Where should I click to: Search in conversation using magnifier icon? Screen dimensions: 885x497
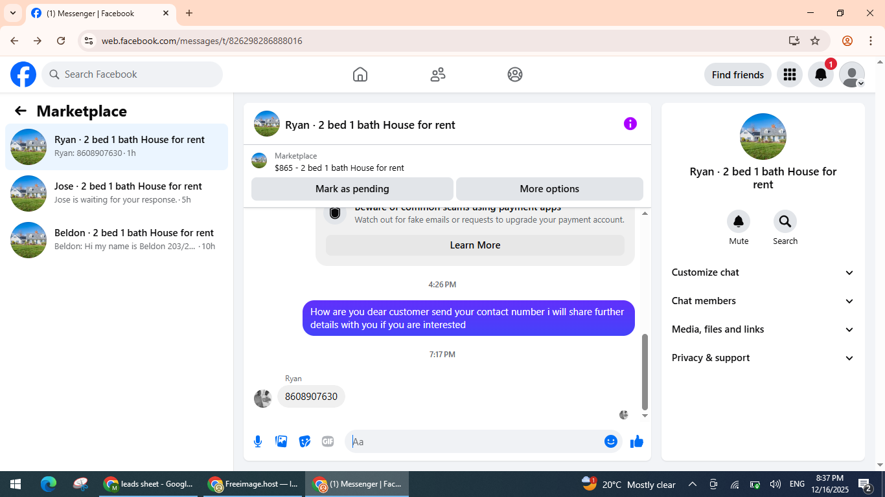[785, 222]
